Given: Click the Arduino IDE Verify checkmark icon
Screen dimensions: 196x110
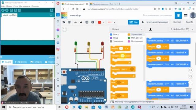Looking at the screenshot, I should pyautogui.click(x=3, y=10).
